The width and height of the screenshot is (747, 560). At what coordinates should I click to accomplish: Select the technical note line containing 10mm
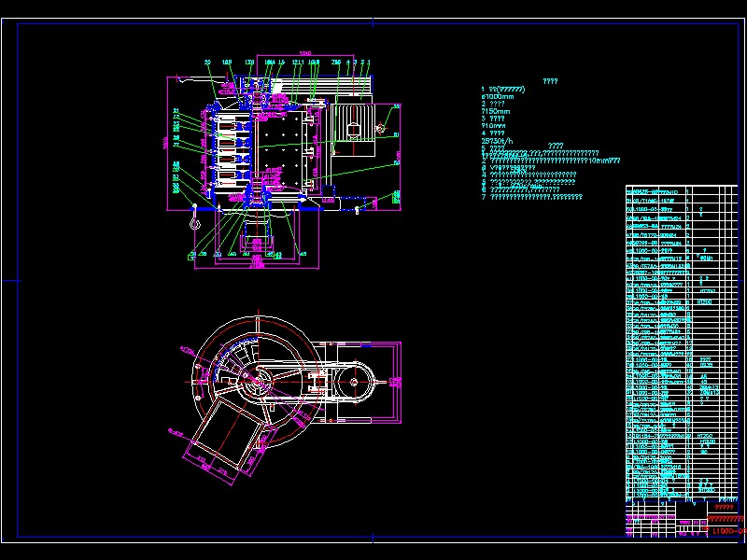(551, 161)
